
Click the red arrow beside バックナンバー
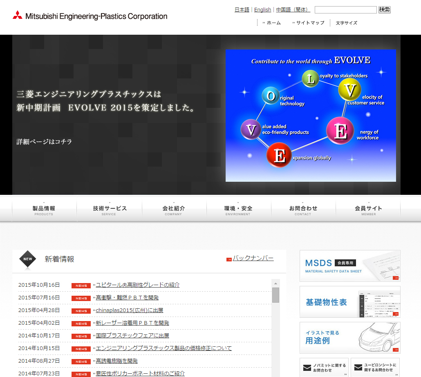pos(229,259)
